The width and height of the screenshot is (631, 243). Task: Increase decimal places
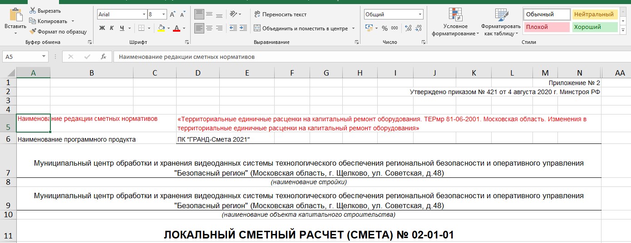[408, 28]
